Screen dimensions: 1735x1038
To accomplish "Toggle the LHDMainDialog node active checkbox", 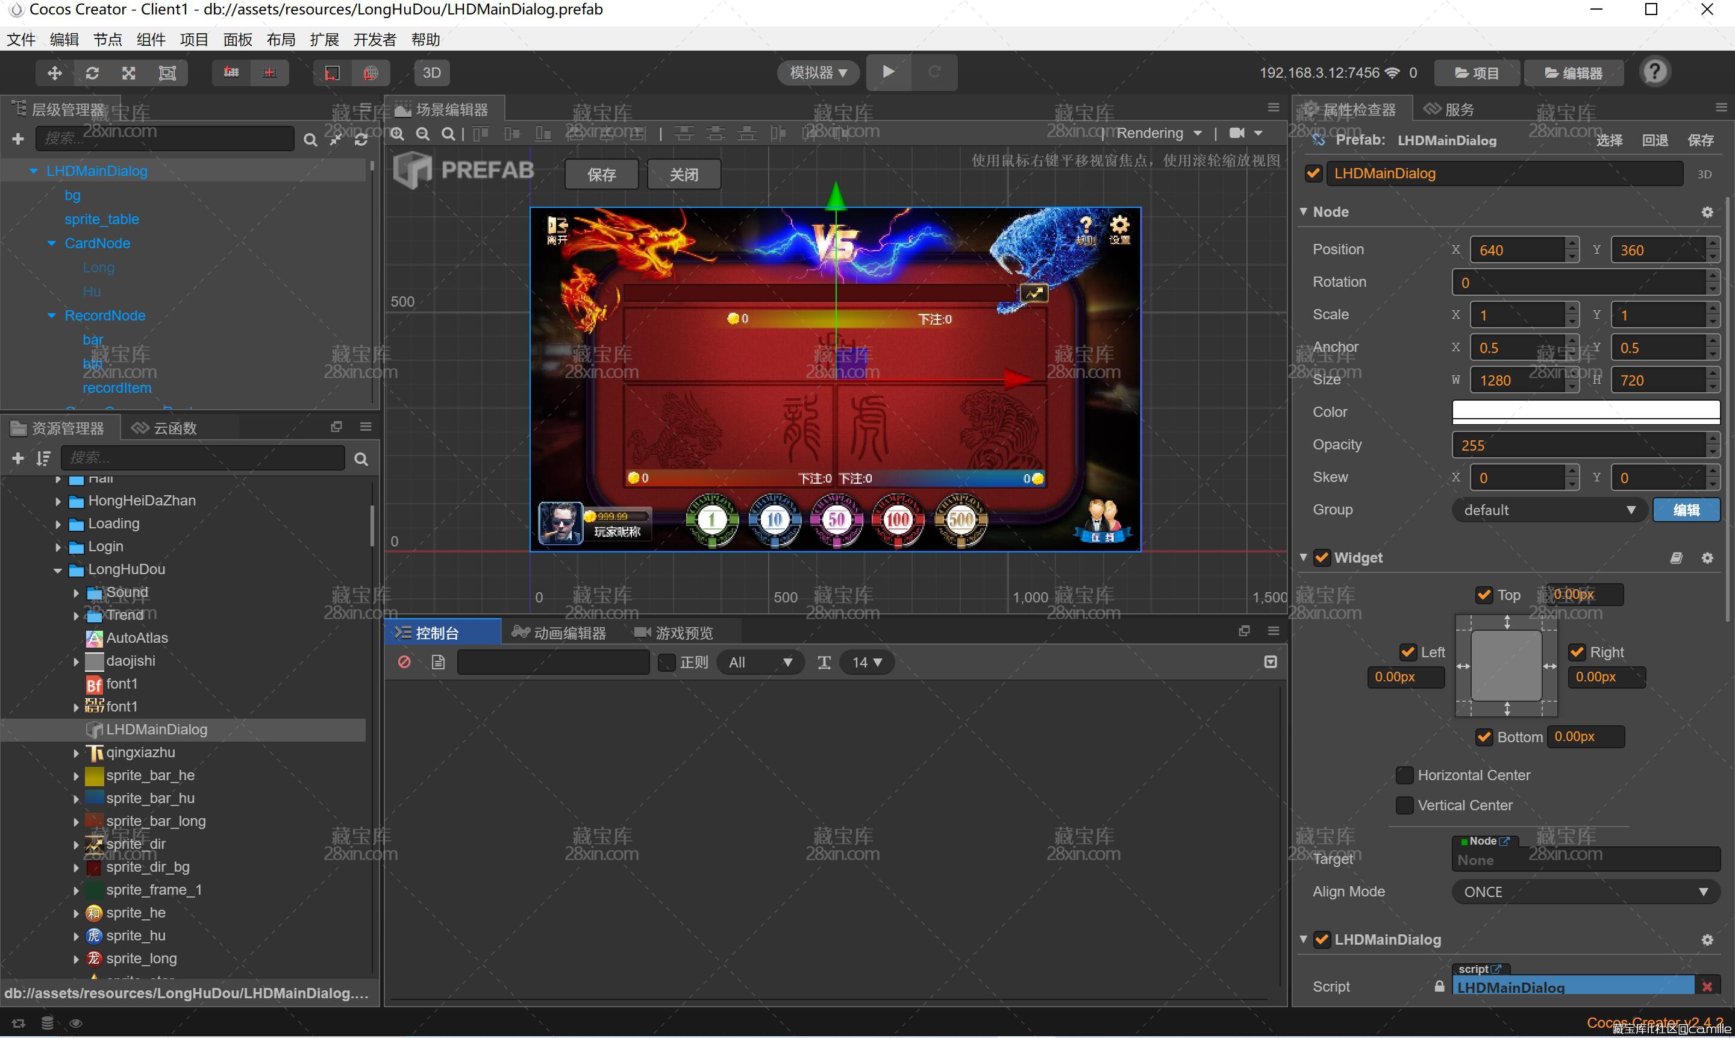I will click(1314, 174).
